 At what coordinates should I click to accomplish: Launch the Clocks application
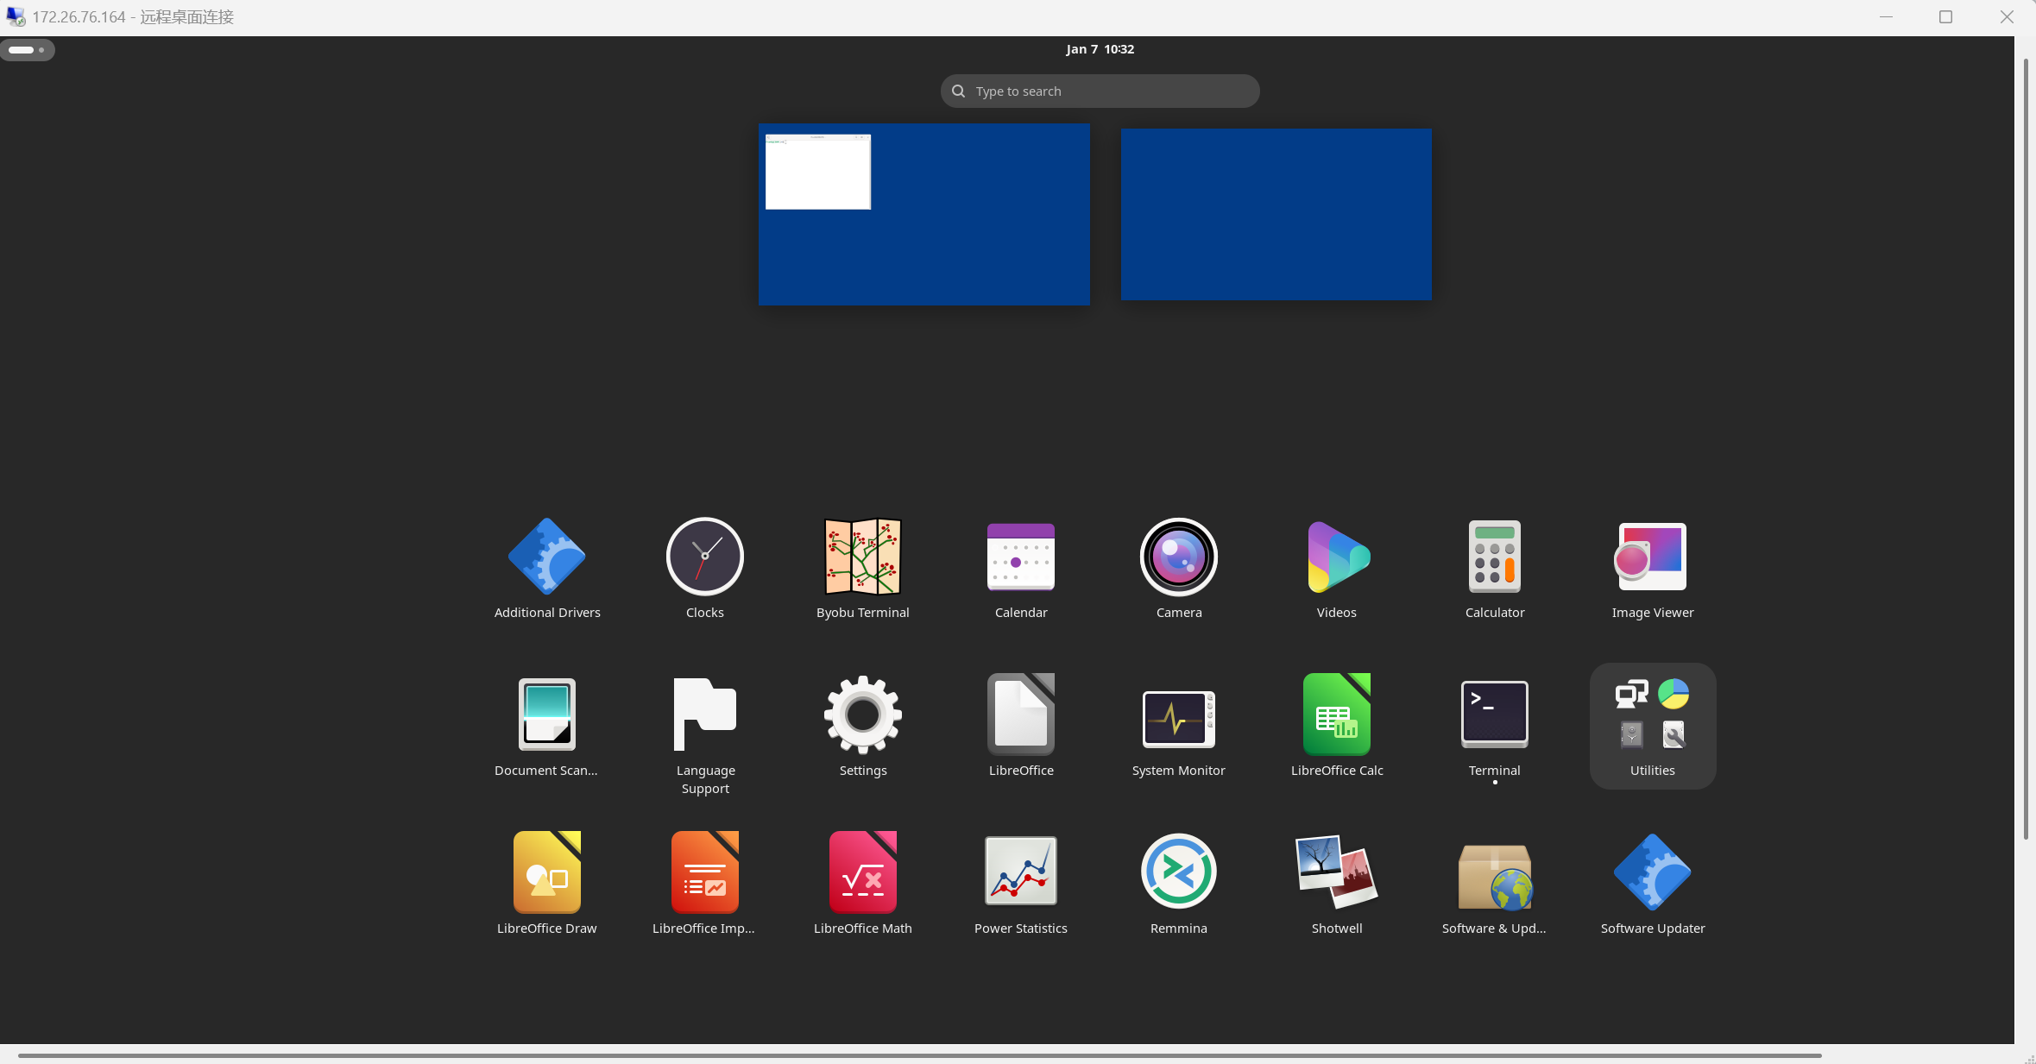[704, 557]
